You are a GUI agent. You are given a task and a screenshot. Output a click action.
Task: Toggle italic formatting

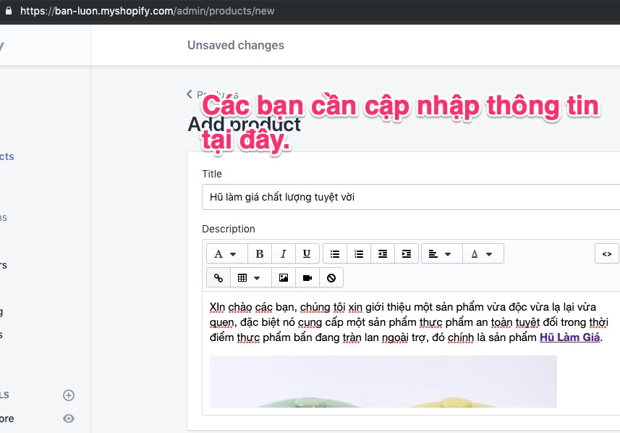point(283,253)
